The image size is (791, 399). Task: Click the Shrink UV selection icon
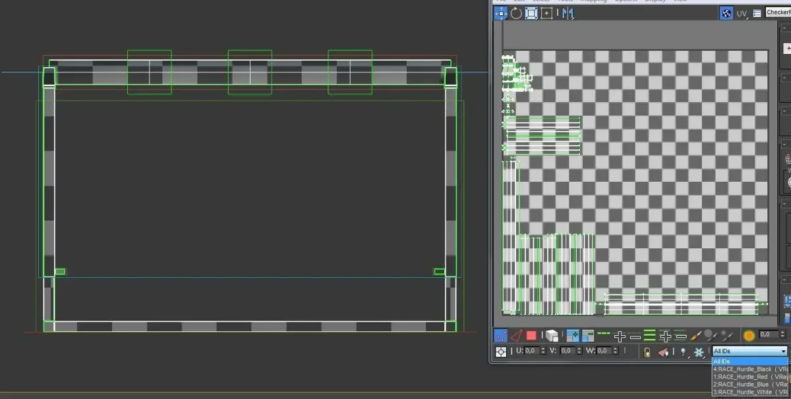click(x=588, y=336)
